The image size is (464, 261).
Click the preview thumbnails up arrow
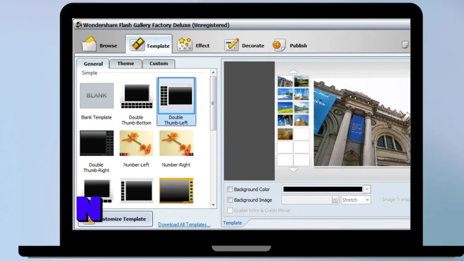tap(293, 71)
